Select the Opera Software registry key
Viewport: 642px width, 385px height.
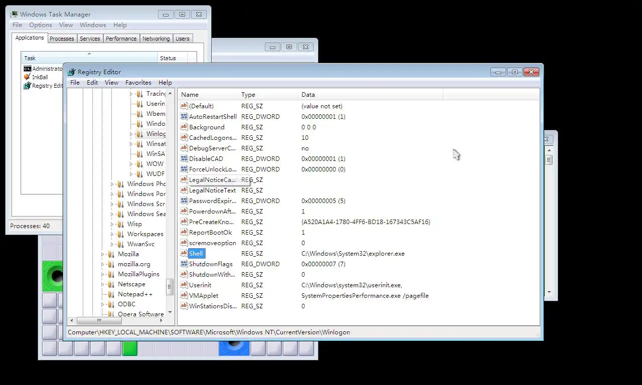pos(141,314)
